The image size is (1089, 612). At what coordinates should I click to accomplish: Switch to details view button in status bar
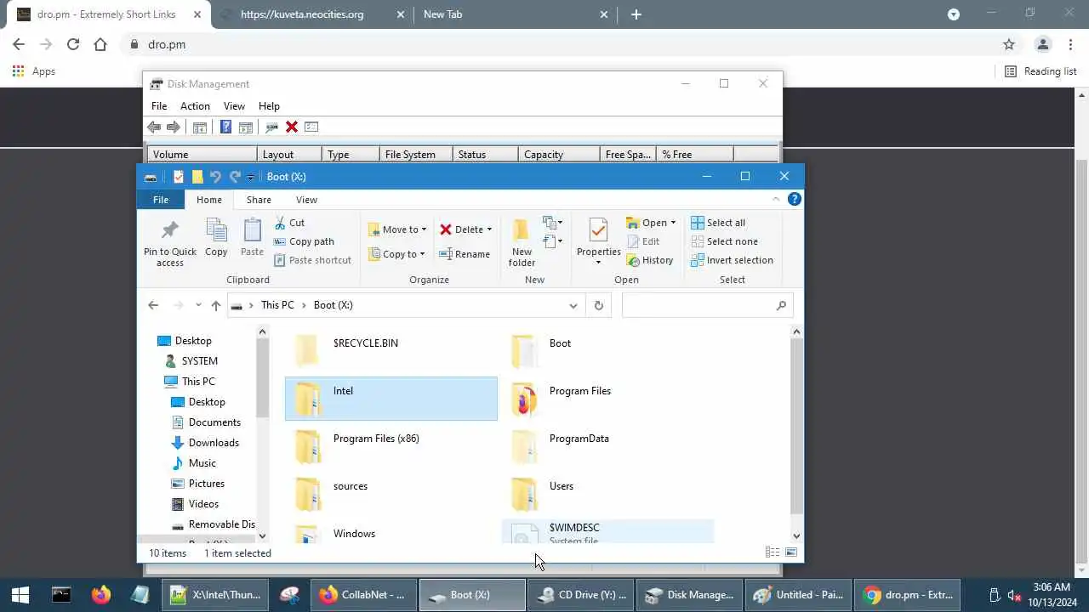(x=773, y=552)
